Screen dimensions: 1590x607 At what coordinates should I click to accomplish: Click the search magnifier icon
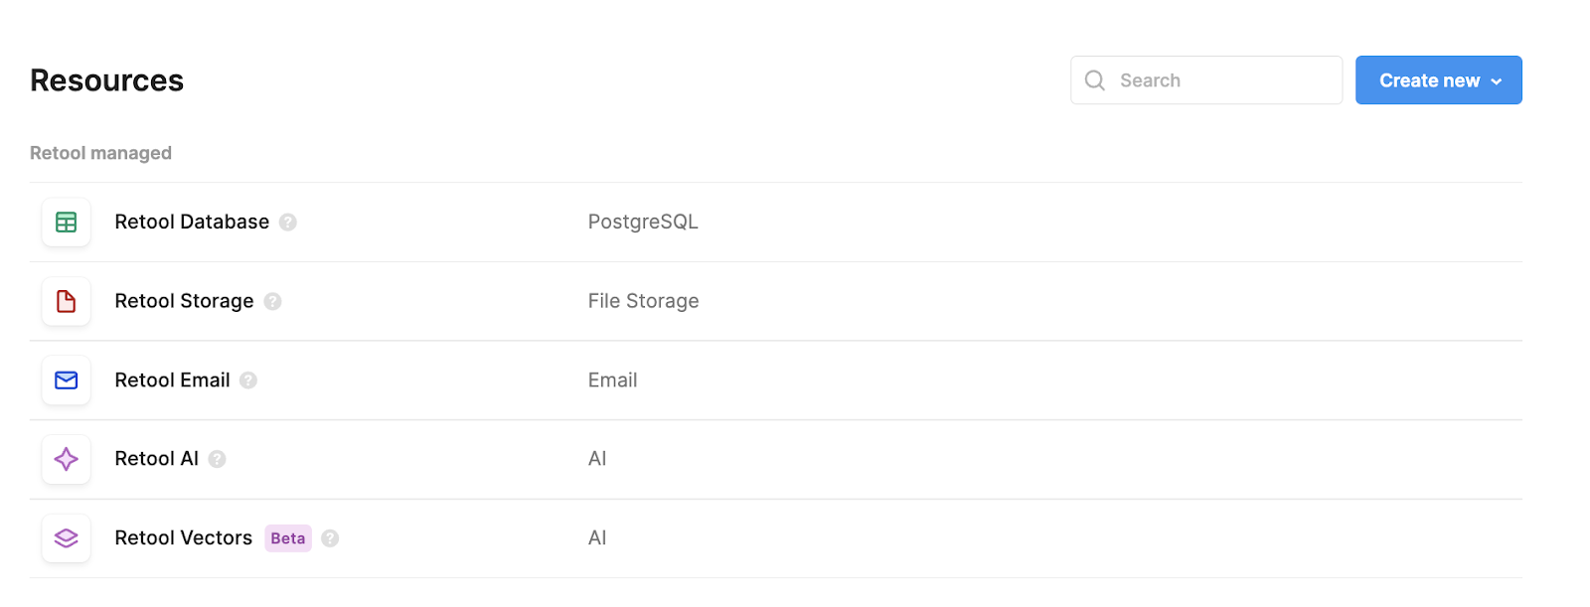pos(1095,80)
